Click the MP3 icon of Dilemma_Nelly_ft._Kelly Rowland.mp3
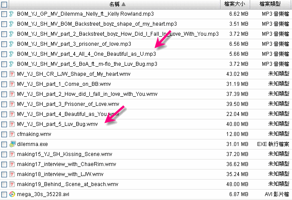292x200 pixels. (11, 14)
